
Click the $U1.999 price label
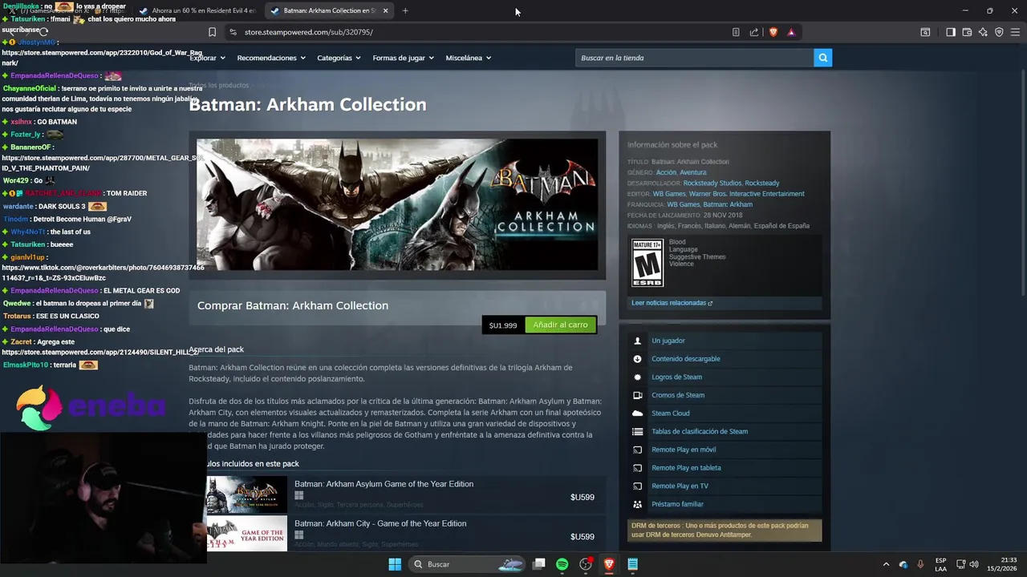click(503, 325)
